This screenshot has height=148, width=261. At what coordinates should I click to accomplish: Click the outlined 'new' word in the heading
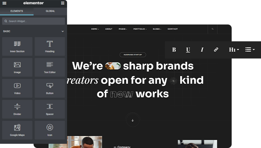point(122,94)
